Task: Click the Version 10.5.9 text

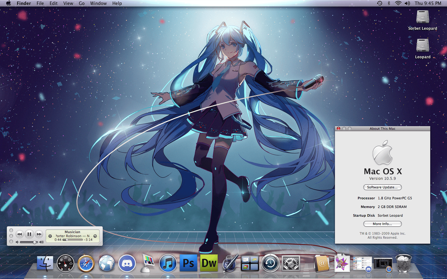Action: [382, 179]
